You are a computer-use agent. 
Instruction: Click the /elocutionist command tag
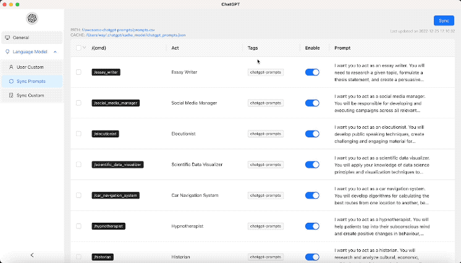tap(105, 134)
